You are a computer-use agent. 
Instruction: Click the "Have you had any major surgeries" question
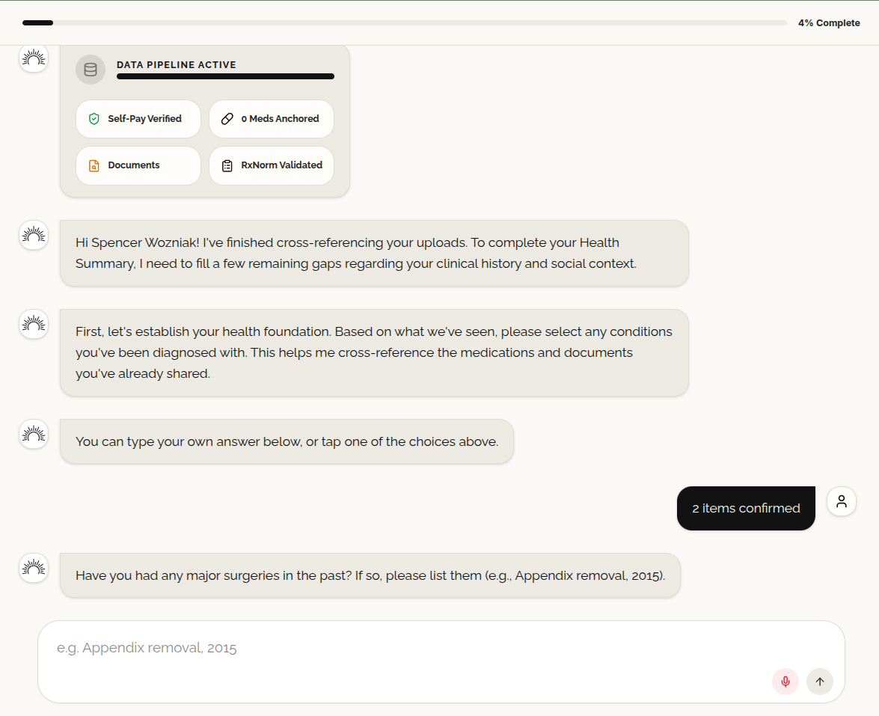click(370, 575)
